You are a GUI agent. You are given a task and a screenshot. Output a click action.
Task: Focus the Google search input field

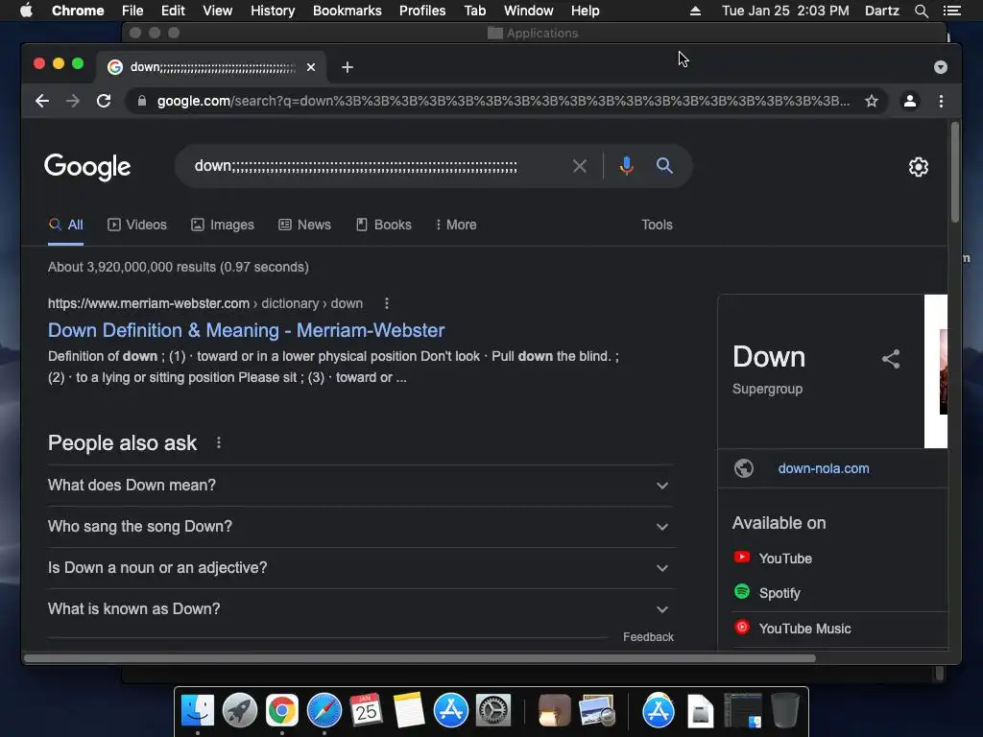point(376,166)
